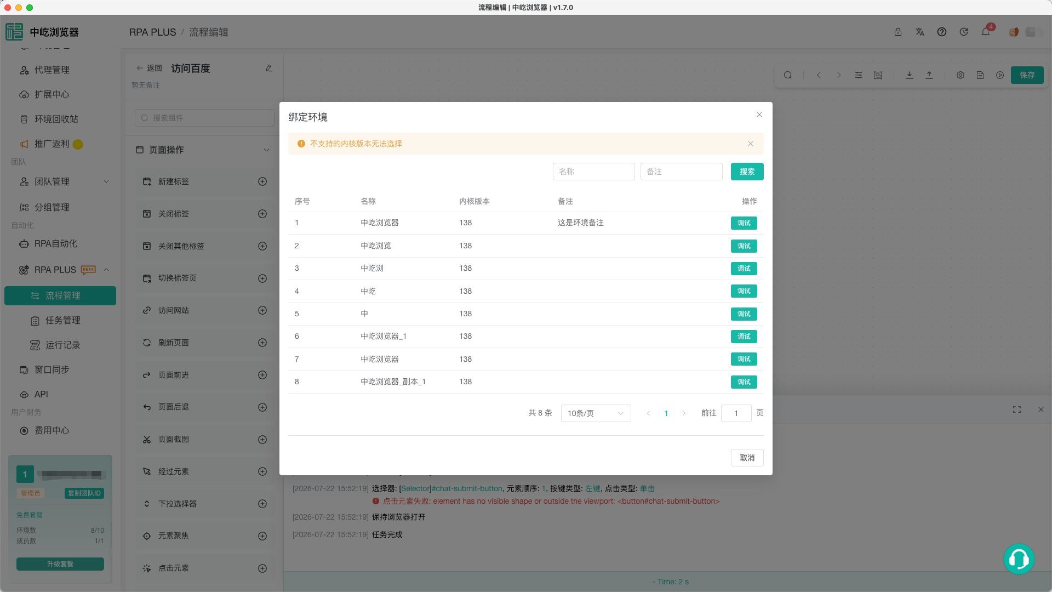
Task: Go to next page arrow in pagination
Action: 684,413
